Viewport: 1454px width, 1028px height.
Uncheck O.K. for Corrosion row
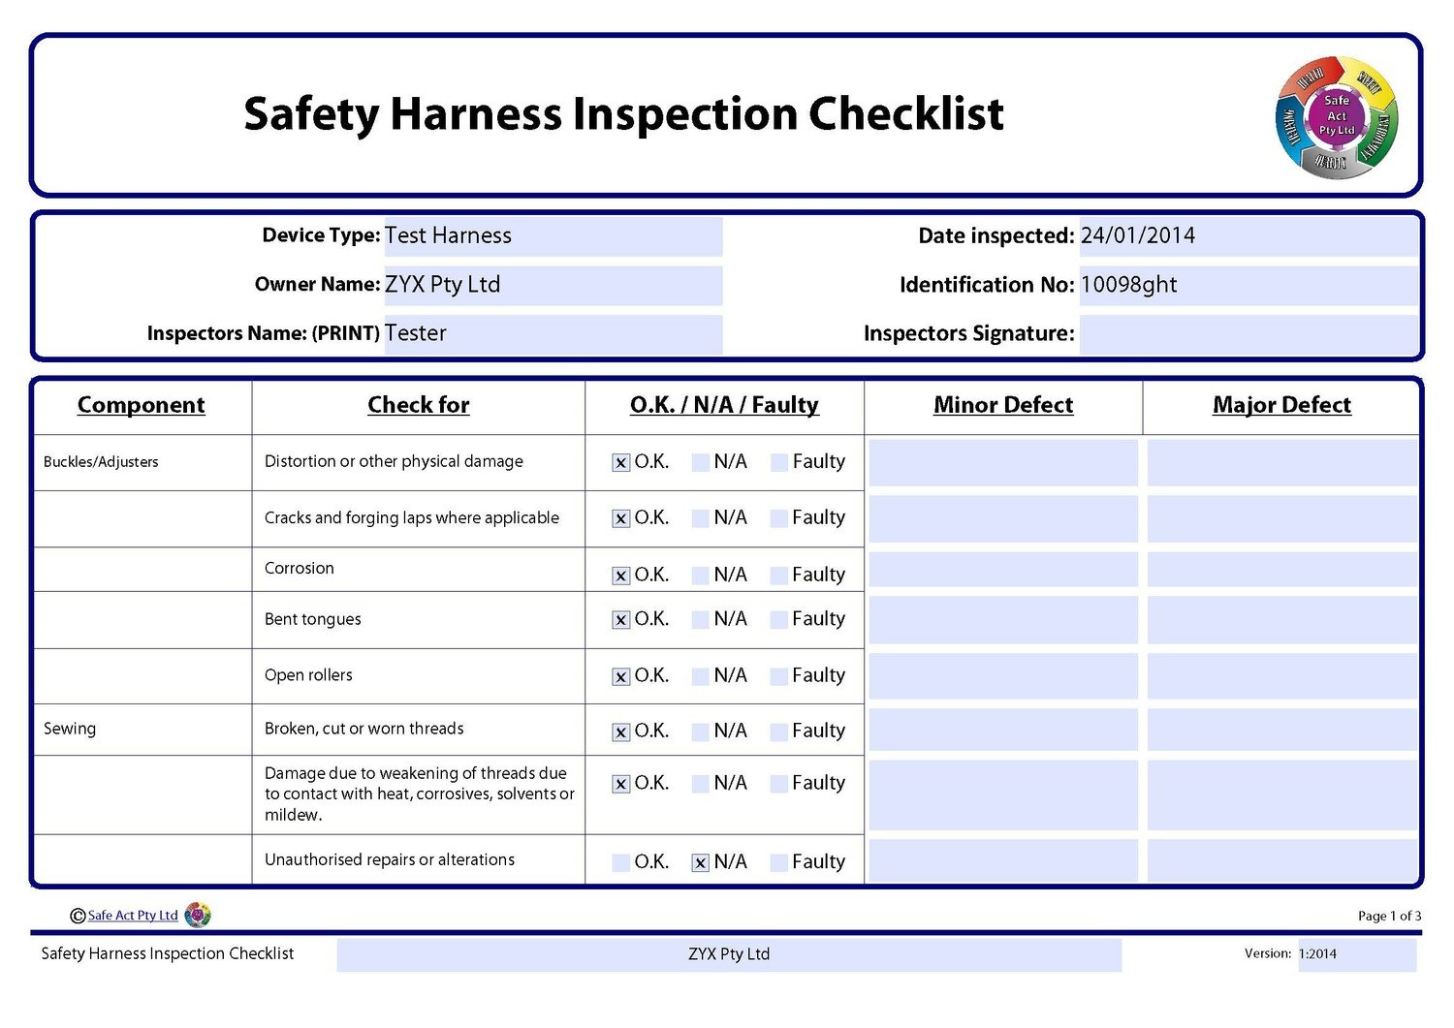tap(621, 576)
